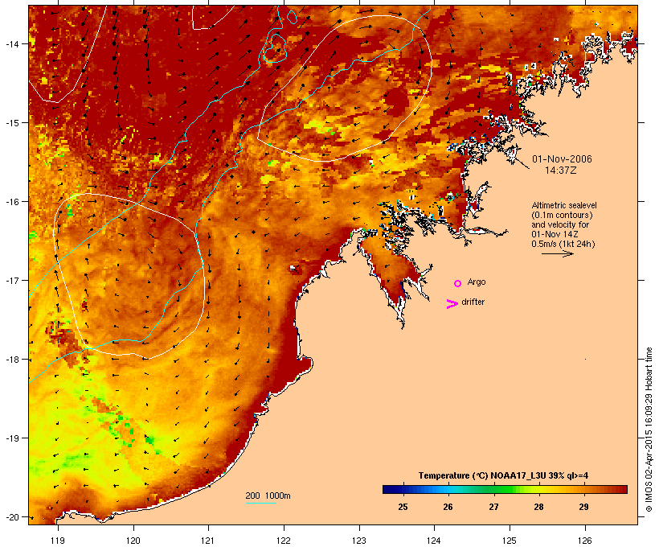659x547 pixels.
Task: Click the Temperature NOAA17_L3U title text
Action: click(503, 475)
